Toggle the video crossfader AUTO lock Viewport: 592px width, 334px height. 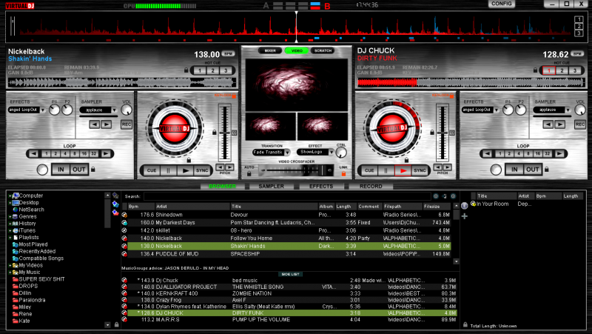click(249, 173)
